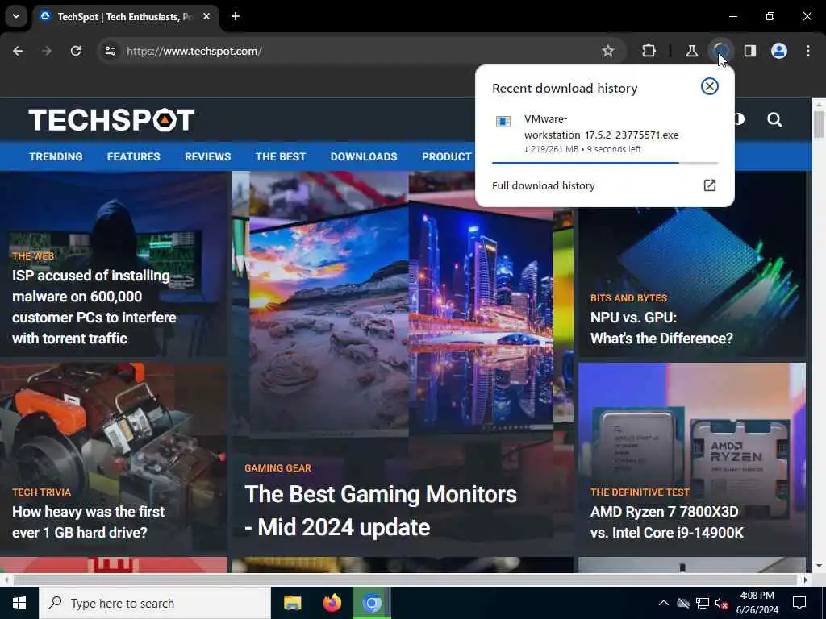The width and height of the screenshot is (826, 619).
Task: Click the Full download history link
Action: pyautogui.click(x=544, y=186)
